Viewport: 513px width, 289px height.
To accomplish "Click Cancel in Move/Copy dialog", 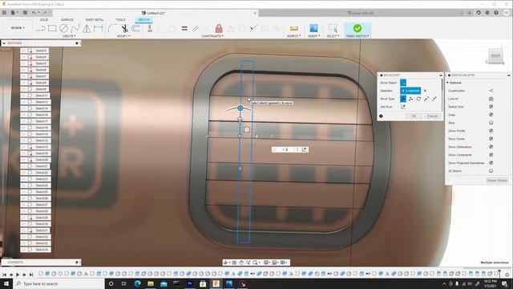I will [432, 116].
